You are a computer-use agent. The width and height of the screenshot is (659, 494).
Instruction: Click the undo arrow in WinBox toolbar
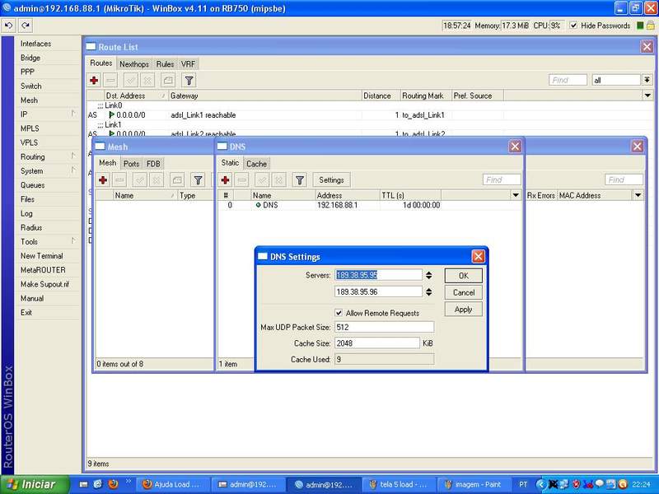click(x=8, y=26)
